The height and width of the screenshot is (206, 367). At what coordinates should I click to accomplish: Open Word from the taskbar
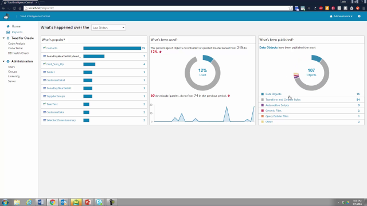click(41, 202)
